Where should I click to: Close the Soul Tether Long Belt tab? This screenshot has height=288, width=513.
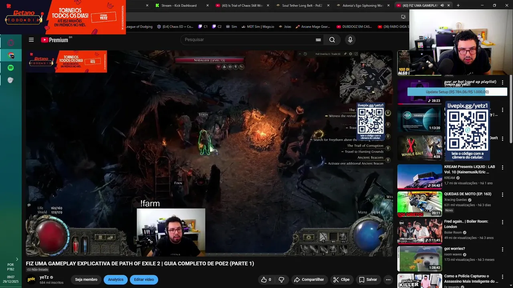(x=328, y=6)
